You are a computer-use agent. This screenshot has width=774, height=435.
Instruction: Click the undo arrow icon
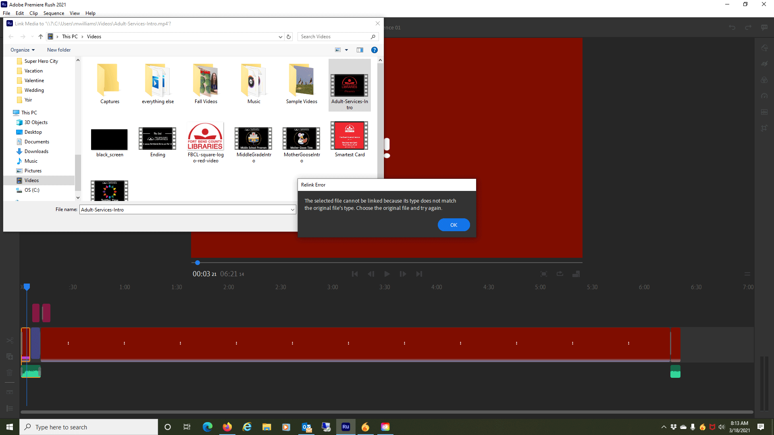point(732,27)
